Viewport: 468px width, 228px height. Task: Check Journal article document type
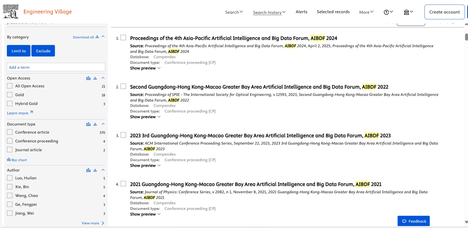(10, 150)
